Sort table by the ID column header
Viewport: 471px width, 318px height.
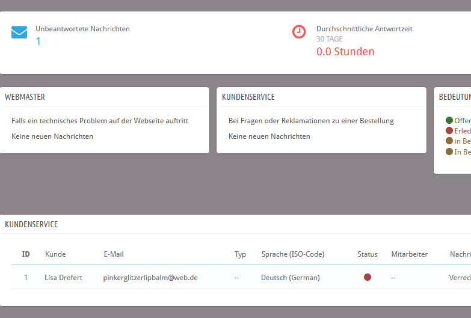(26, 254)
